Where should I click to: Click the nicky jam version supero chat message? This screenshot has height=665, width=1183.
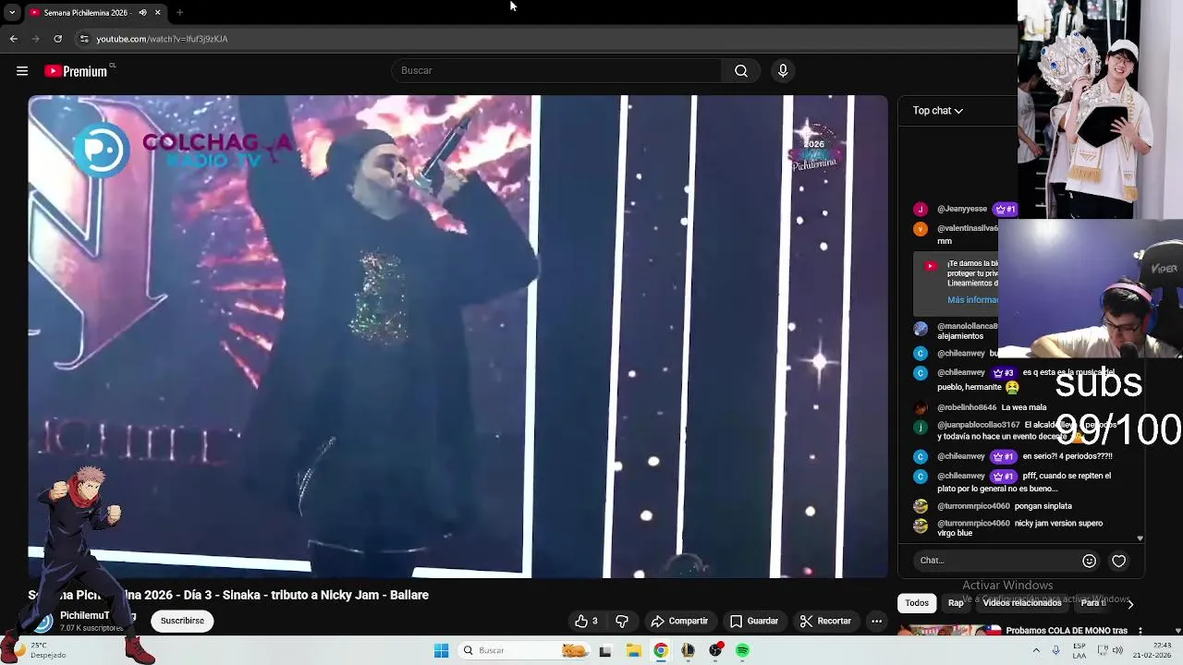pos(1022,528)
